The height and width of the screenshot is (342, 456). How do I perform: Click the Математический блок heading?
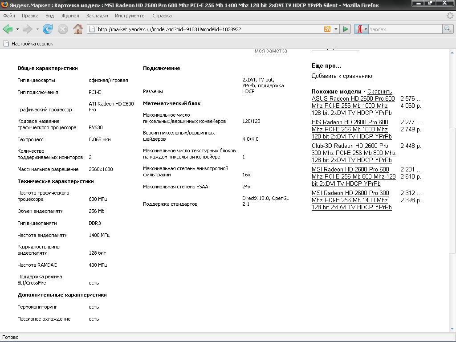pyautogui.click(x=171, y=103)
